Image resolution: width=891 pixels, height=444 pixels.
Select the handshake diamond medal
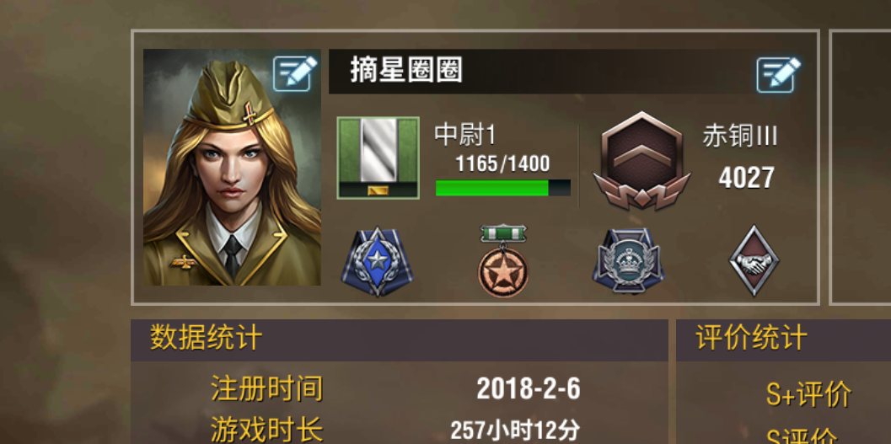(x=754, y=261)
